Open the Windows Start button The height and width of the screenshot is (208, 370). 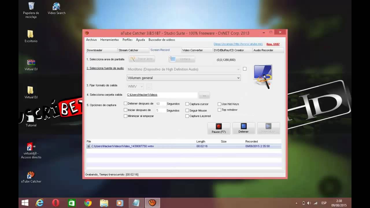tap(25, 203)
